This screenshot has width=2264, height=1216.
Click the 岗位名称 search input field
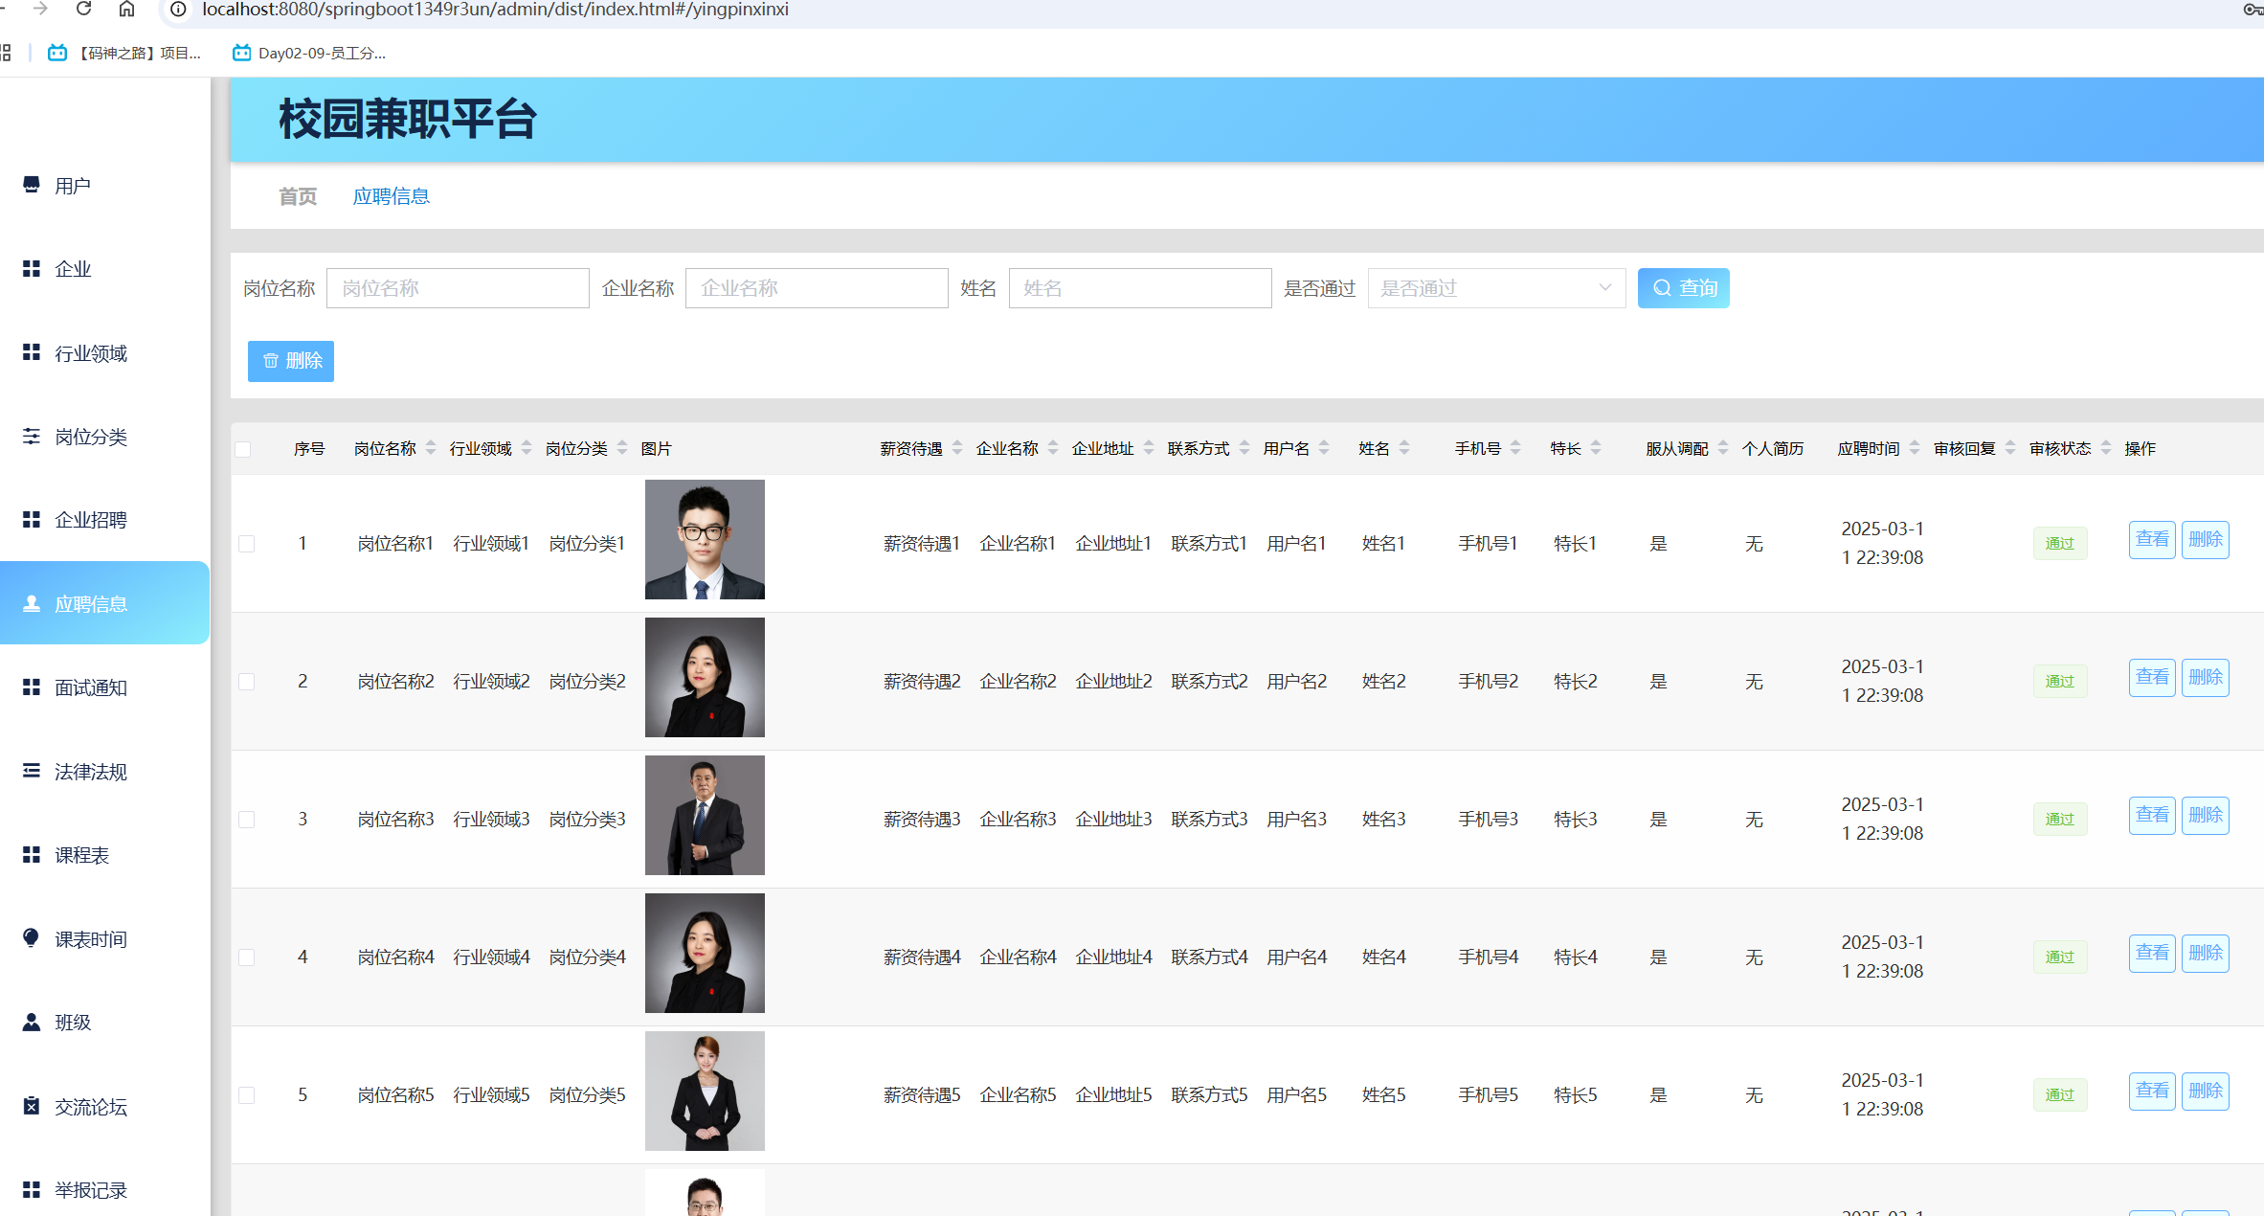coord(458,288)
